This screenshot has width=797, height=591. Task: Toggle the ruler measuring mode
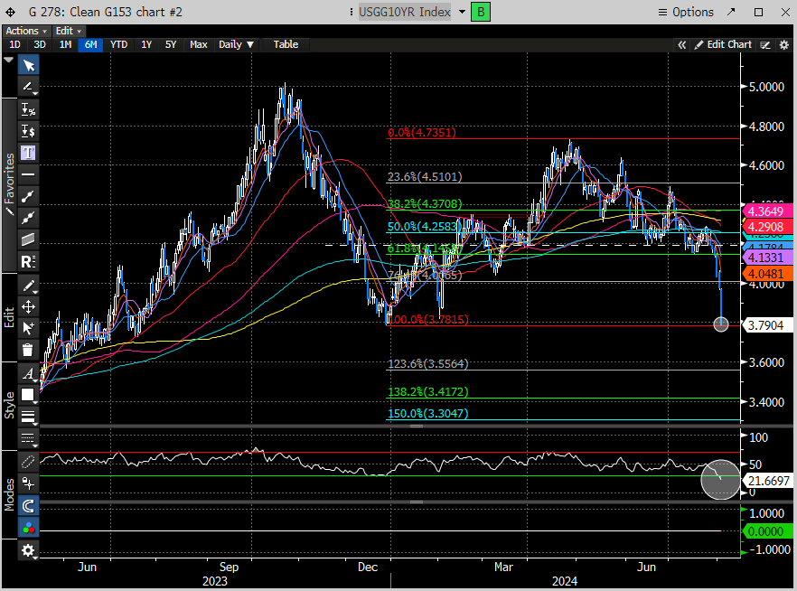(29, 462)
